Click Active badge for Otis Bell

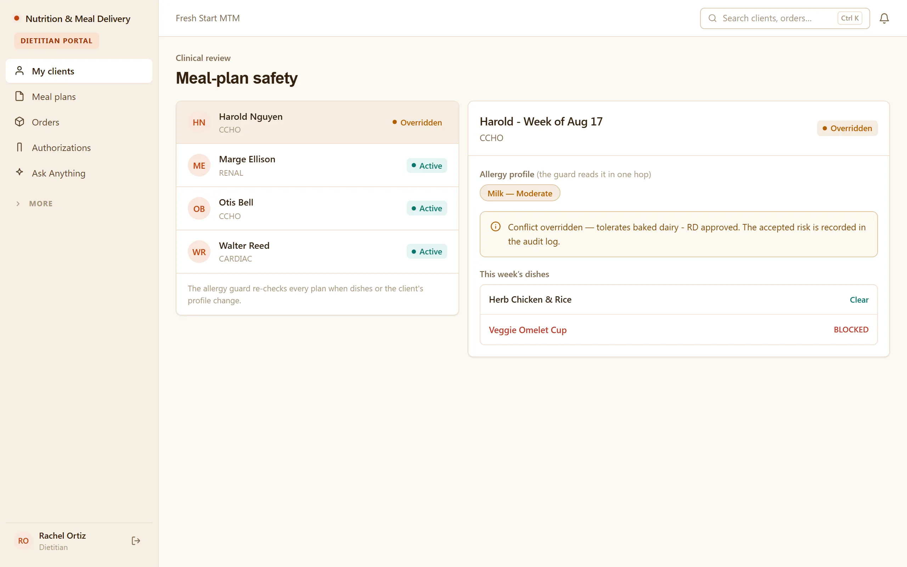click(427, 208)
